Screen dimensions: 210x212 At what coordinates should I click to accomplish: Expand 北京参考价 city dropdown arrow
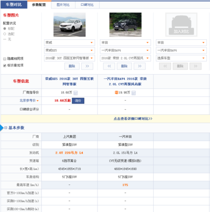[38, 101]
